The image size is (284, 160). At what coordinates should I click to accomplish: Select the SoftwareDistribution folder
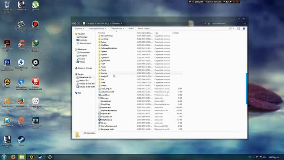pyautogui.click(x=109, y=48)
